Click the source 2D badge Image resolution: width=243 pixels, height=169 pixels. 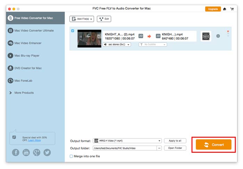tap(141, 36)
